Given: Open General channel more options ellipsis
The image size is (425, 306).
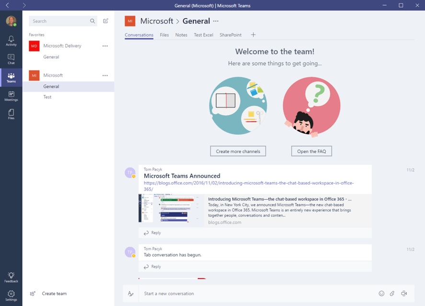Looking at the screenshot, I should pyautogui.click(x=216, y=21).
